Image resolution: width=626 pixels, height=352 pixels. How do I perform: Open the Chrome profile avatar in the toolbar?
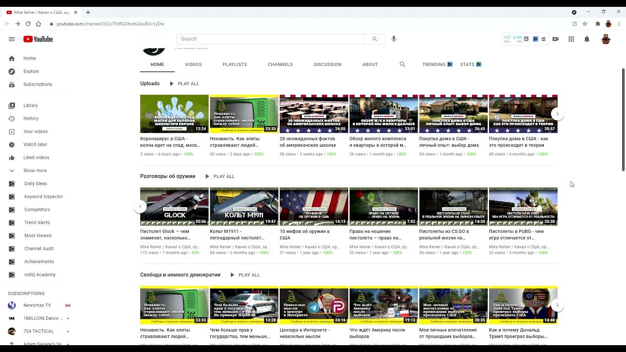tap(608, 24)
